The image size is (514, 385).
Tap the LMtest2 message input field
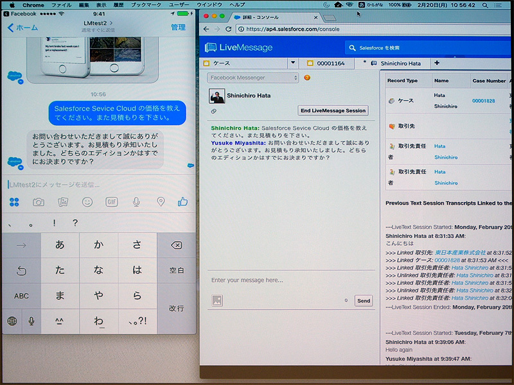[98, 185]
